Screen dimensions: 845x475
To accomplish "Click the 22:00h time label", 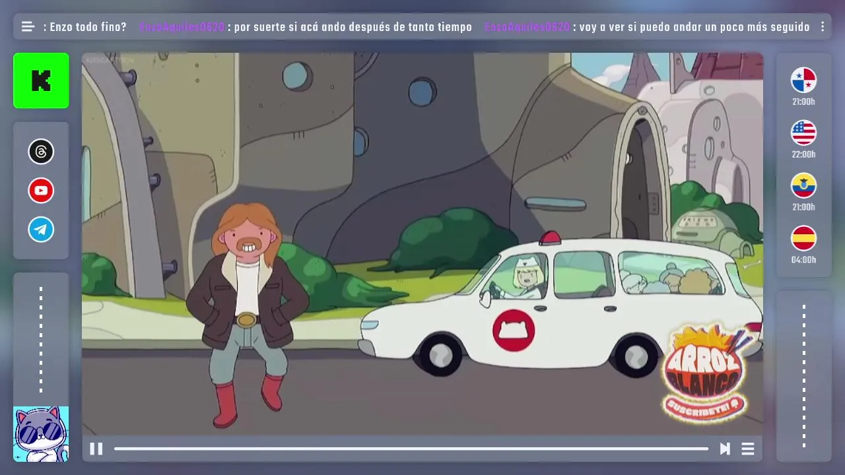I will 803,154.
